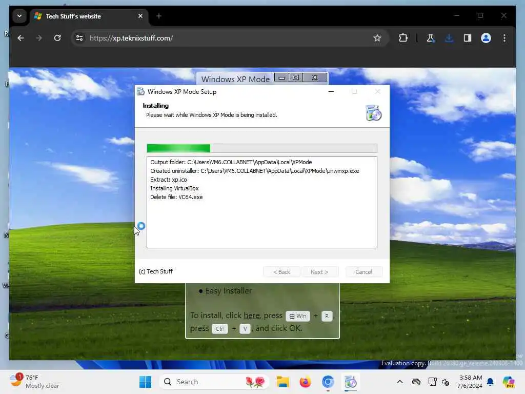This screenshot has height=394, width=525.
Task: Expand the tab search dropdown
Action: tap(19, 16)
